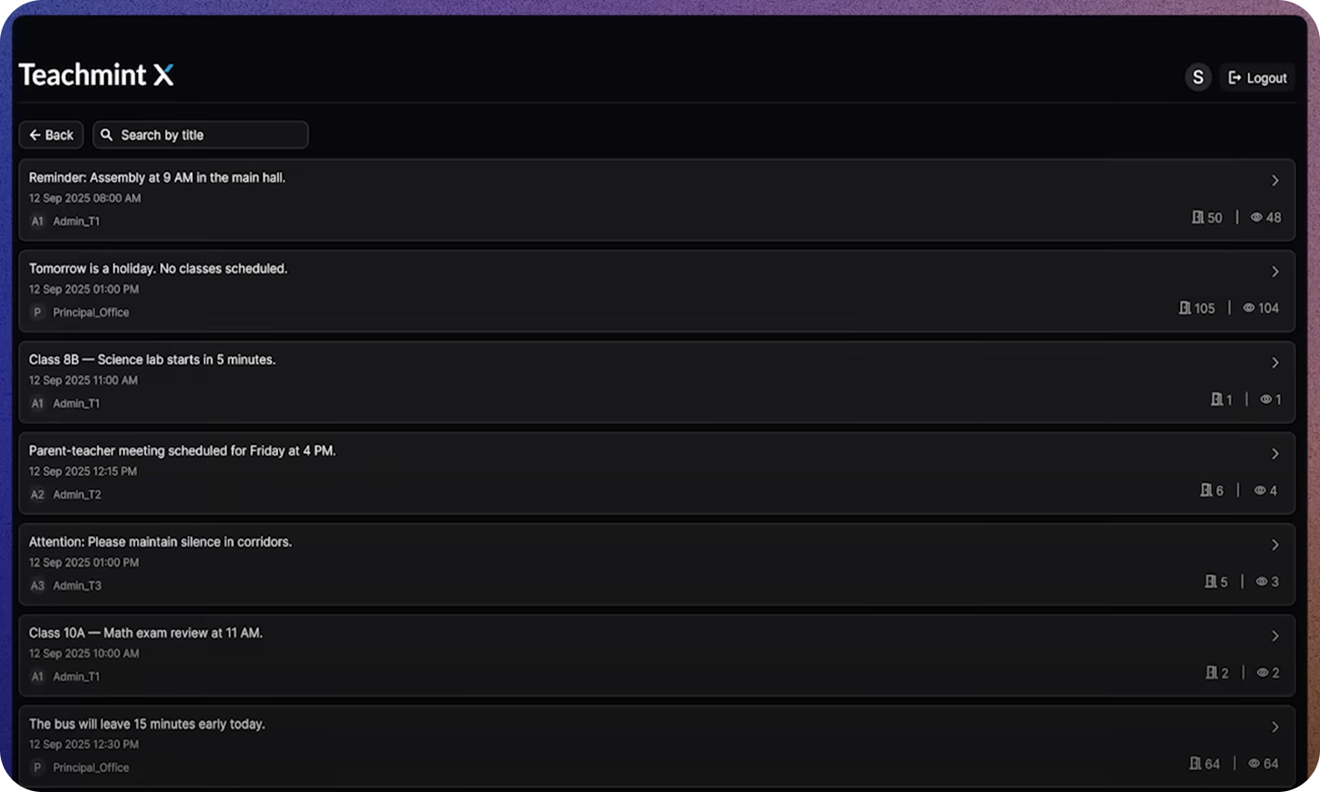Focus the Search by title field

pyautogui.click(x=201, y=135)
